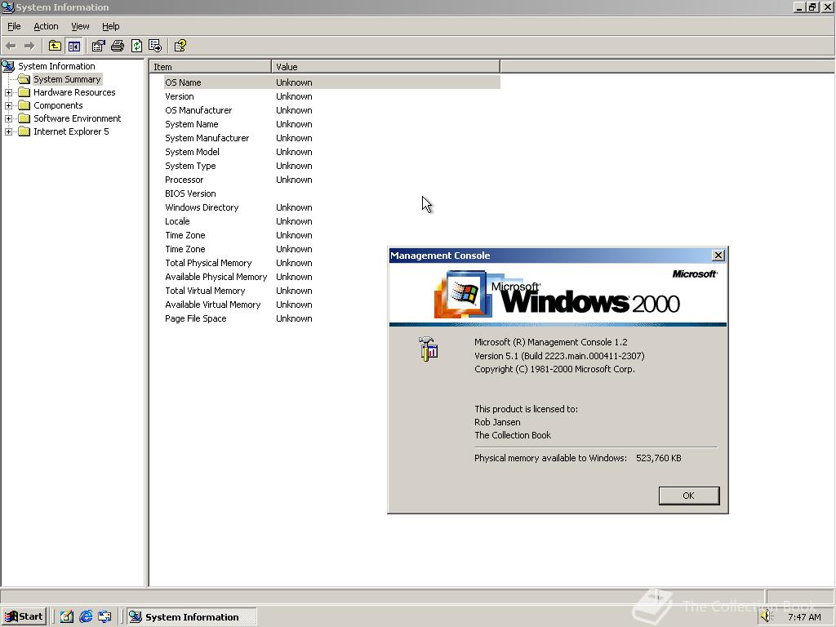Click the 7:47 AM clock in the tray

point(804,617)
